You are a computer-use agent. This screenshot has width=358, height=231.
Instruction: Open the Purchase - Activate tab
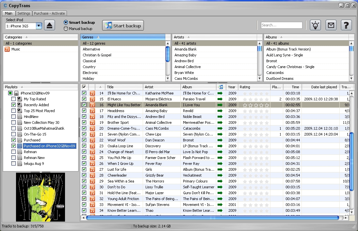[x=49, y=13]
